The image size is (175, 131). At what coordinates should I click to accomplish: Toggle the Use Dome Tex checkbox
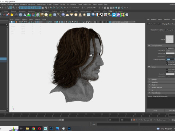tap(167, 70)
